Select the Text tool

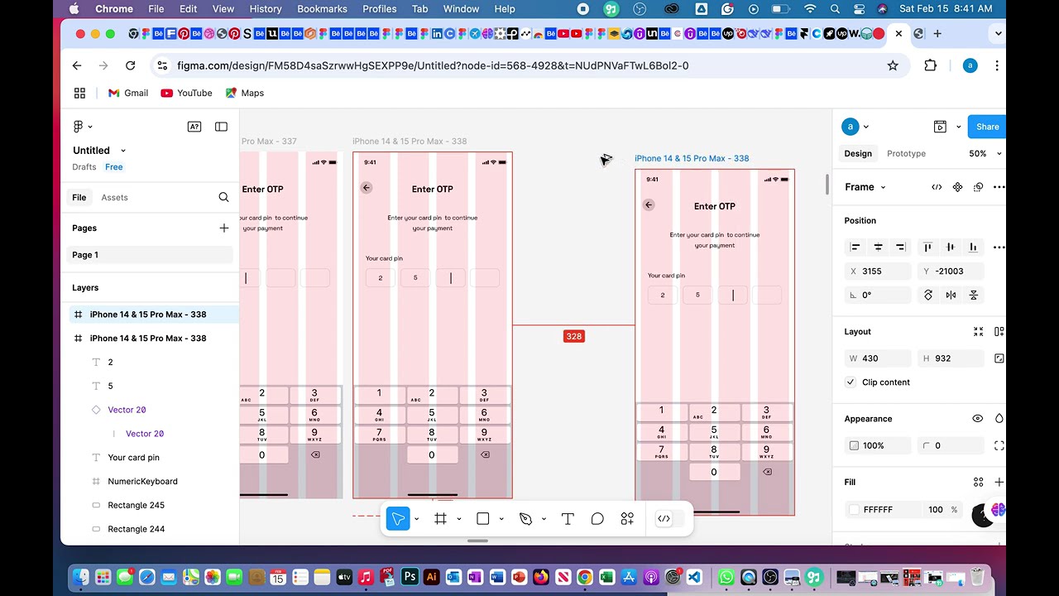568,519
